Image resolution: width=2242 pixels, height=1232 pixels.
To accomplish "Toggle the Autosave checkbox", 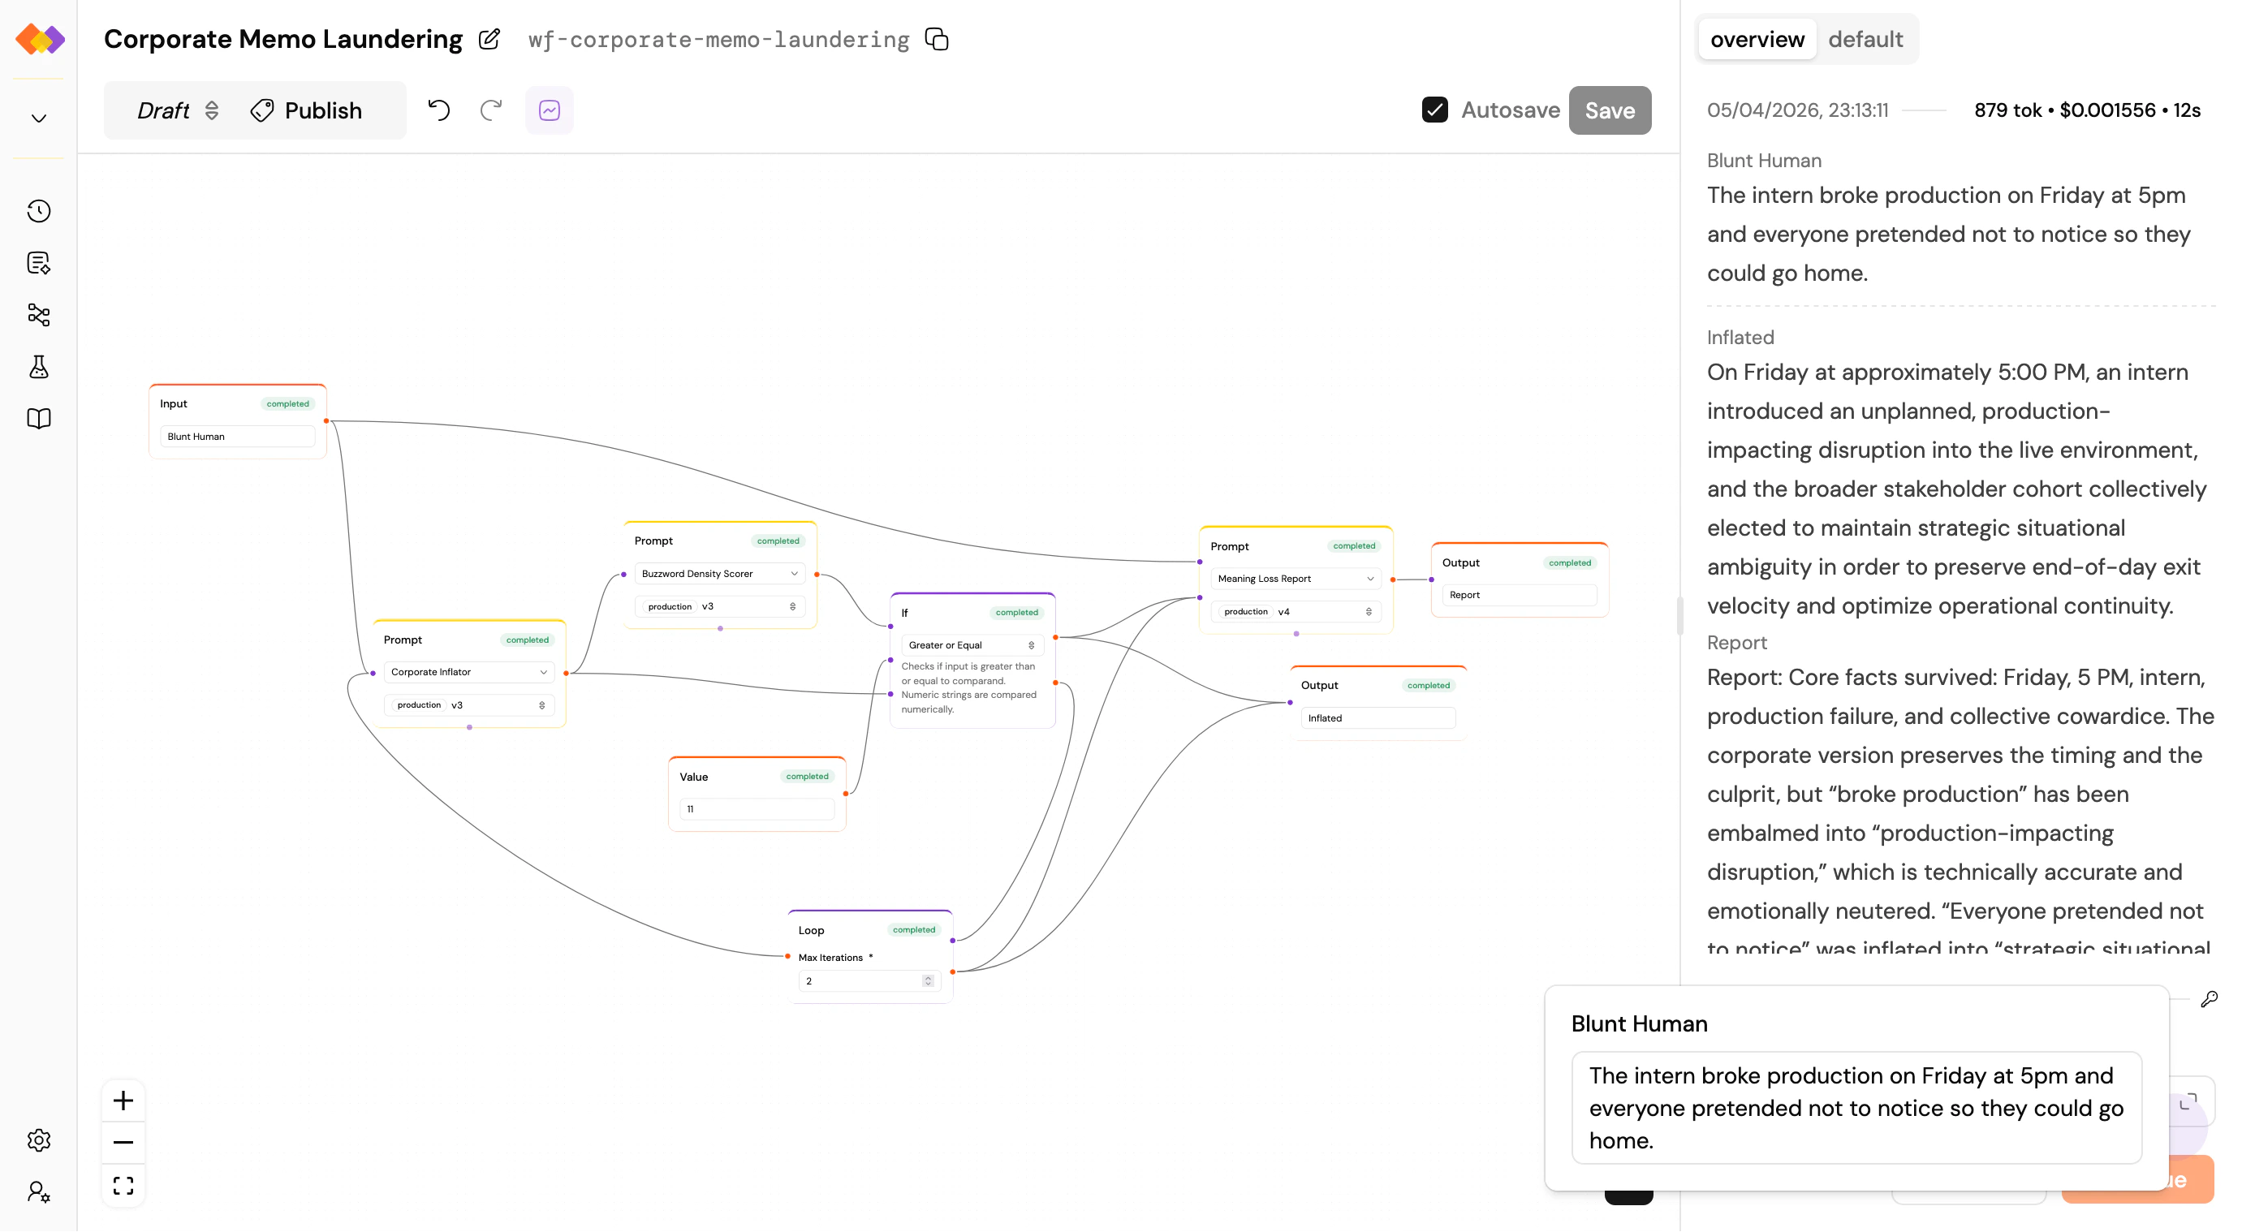I will point(1434,110).
